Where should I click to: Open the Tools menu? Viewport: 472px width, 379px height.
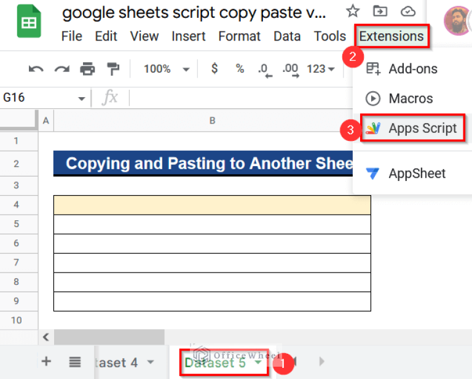coord(330,36)
